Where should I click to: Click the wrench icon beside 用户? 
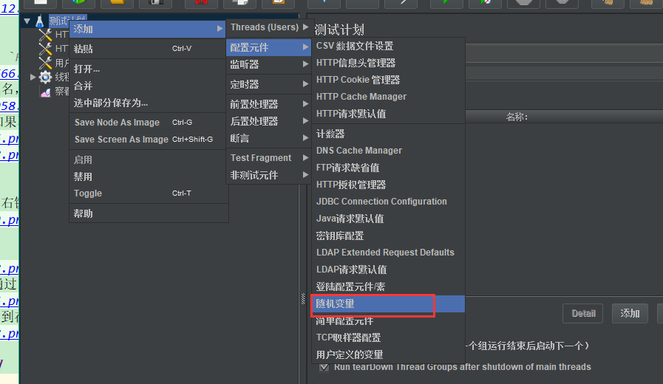click(x=45, y=63)
